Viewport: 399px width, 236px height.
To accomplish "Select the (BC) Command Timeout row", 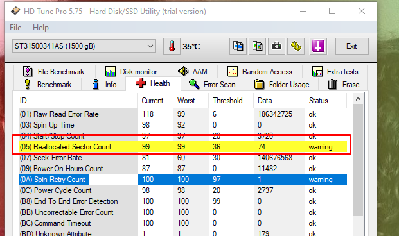I will pos(182,223).
